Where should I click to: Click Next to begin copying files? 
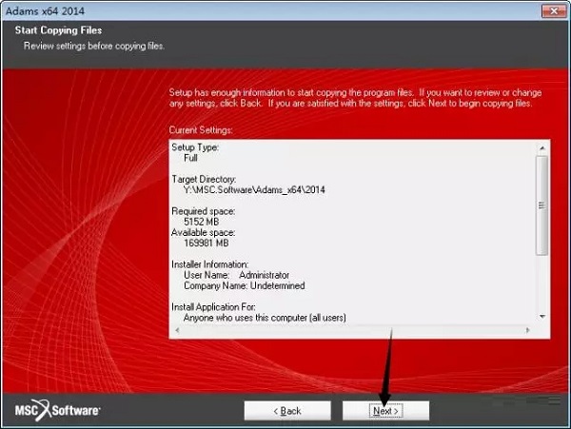[x=385, y=411]
